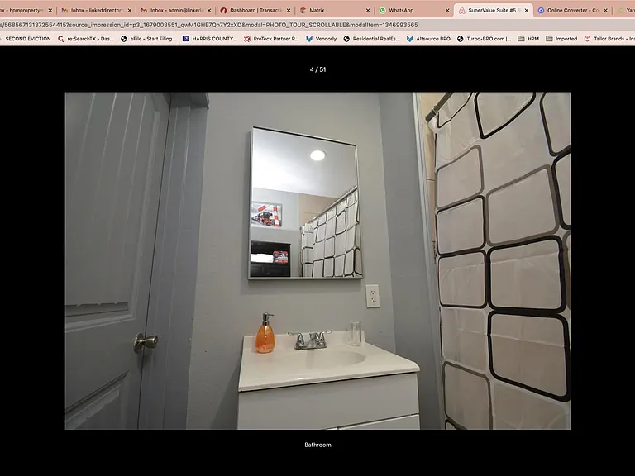The width and height of the screenshot is (635, 476).
Task: Close the hpmproperty tab
Action: pyautogui.click(x=50, y=11)
